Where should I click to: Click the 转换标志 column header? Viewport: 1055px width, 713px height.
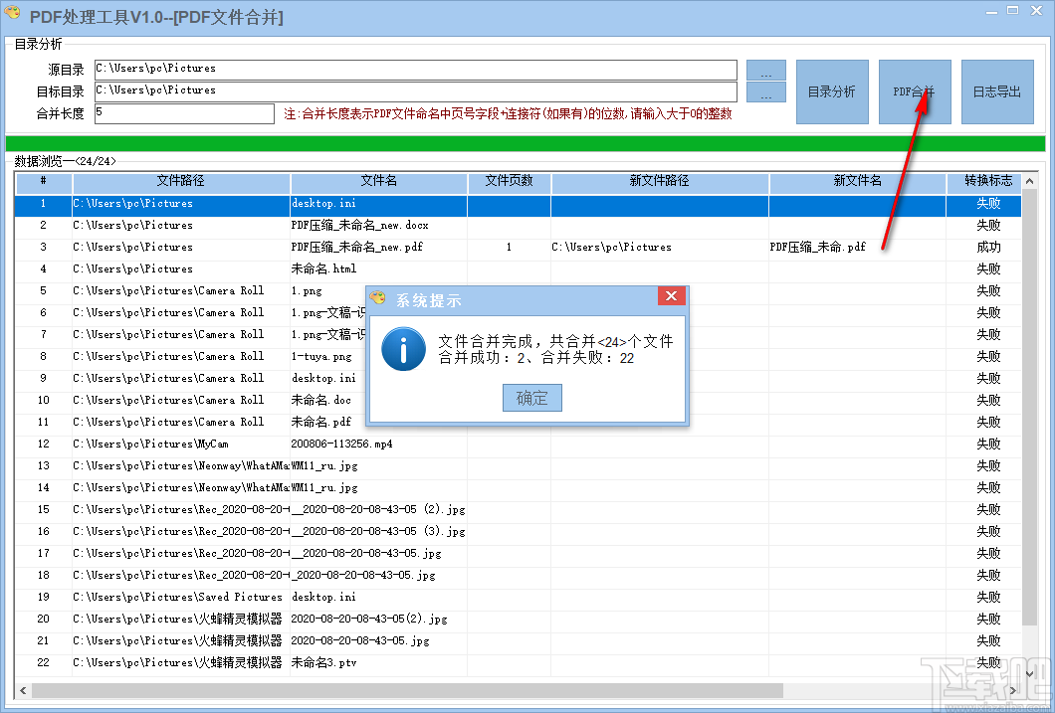(x=987, y=181)
